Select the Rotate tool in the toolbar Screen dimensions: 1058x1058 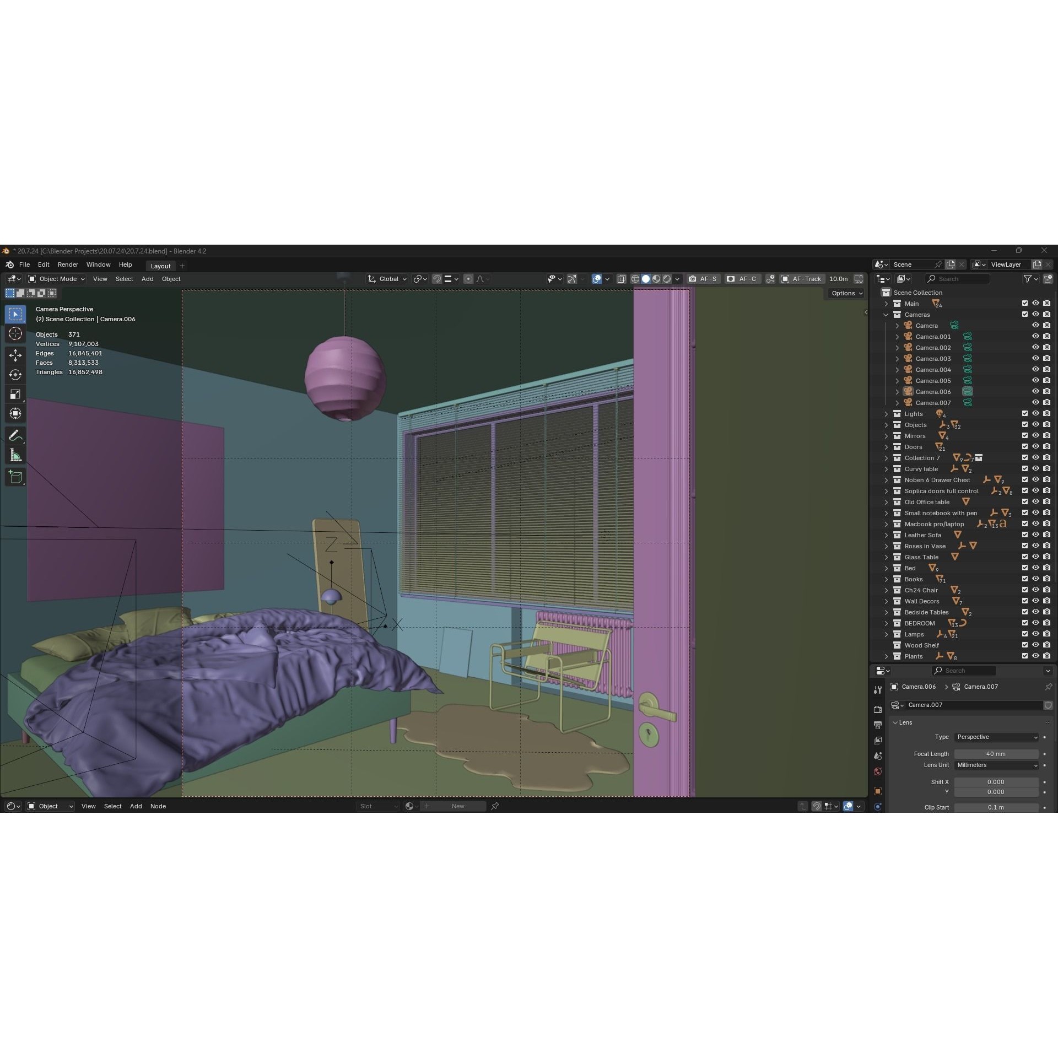pos(15,375)
